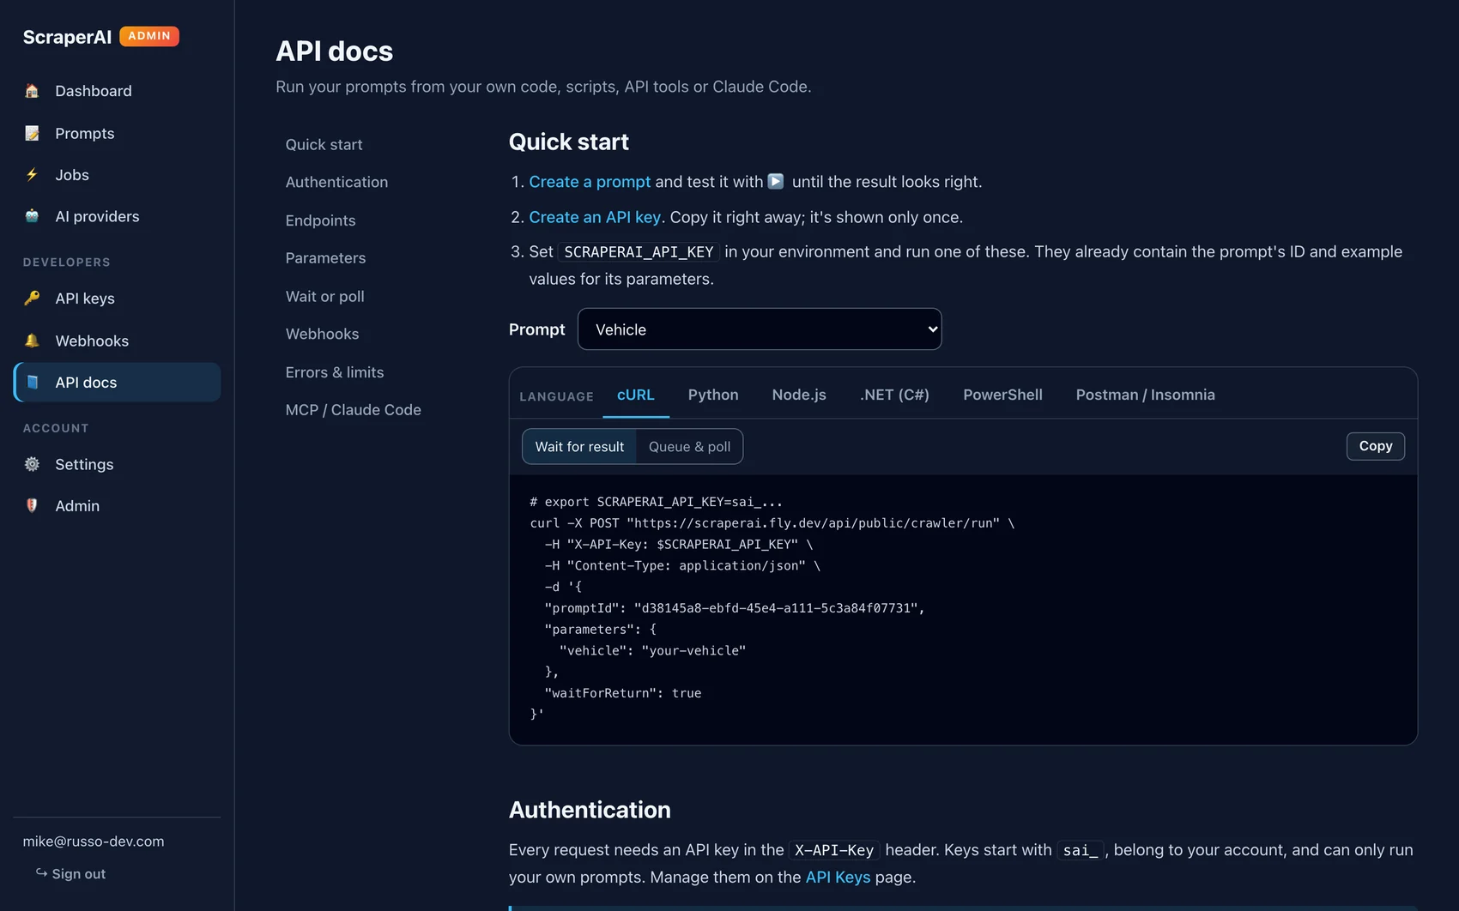Viewport: 1459px width, 911px height.
Task: Click the Jobs lightning bolt icon
Action: pos(32,175)
